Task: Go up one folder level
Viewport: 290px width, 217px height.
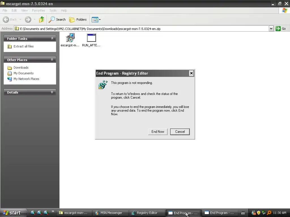Action: 42,19
